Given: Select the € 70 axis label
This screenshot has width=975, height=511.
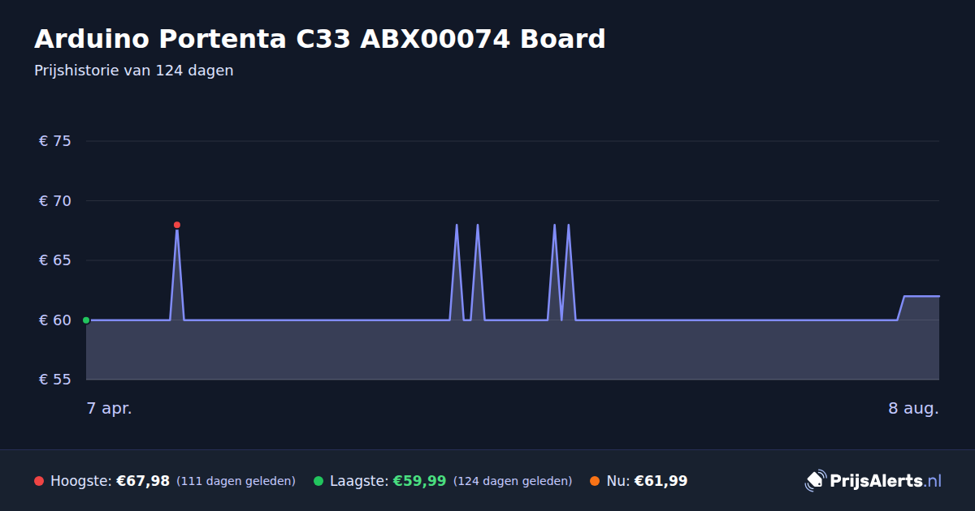Looking at the screenshot, I should point(55,201).
